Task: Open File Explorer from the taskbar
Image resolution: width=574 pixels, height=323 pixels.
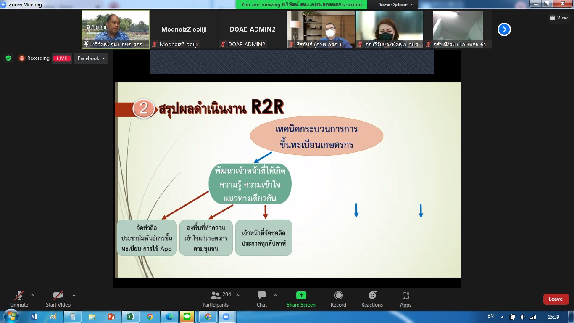Action: pyautogui.click(x=92, y=317)
